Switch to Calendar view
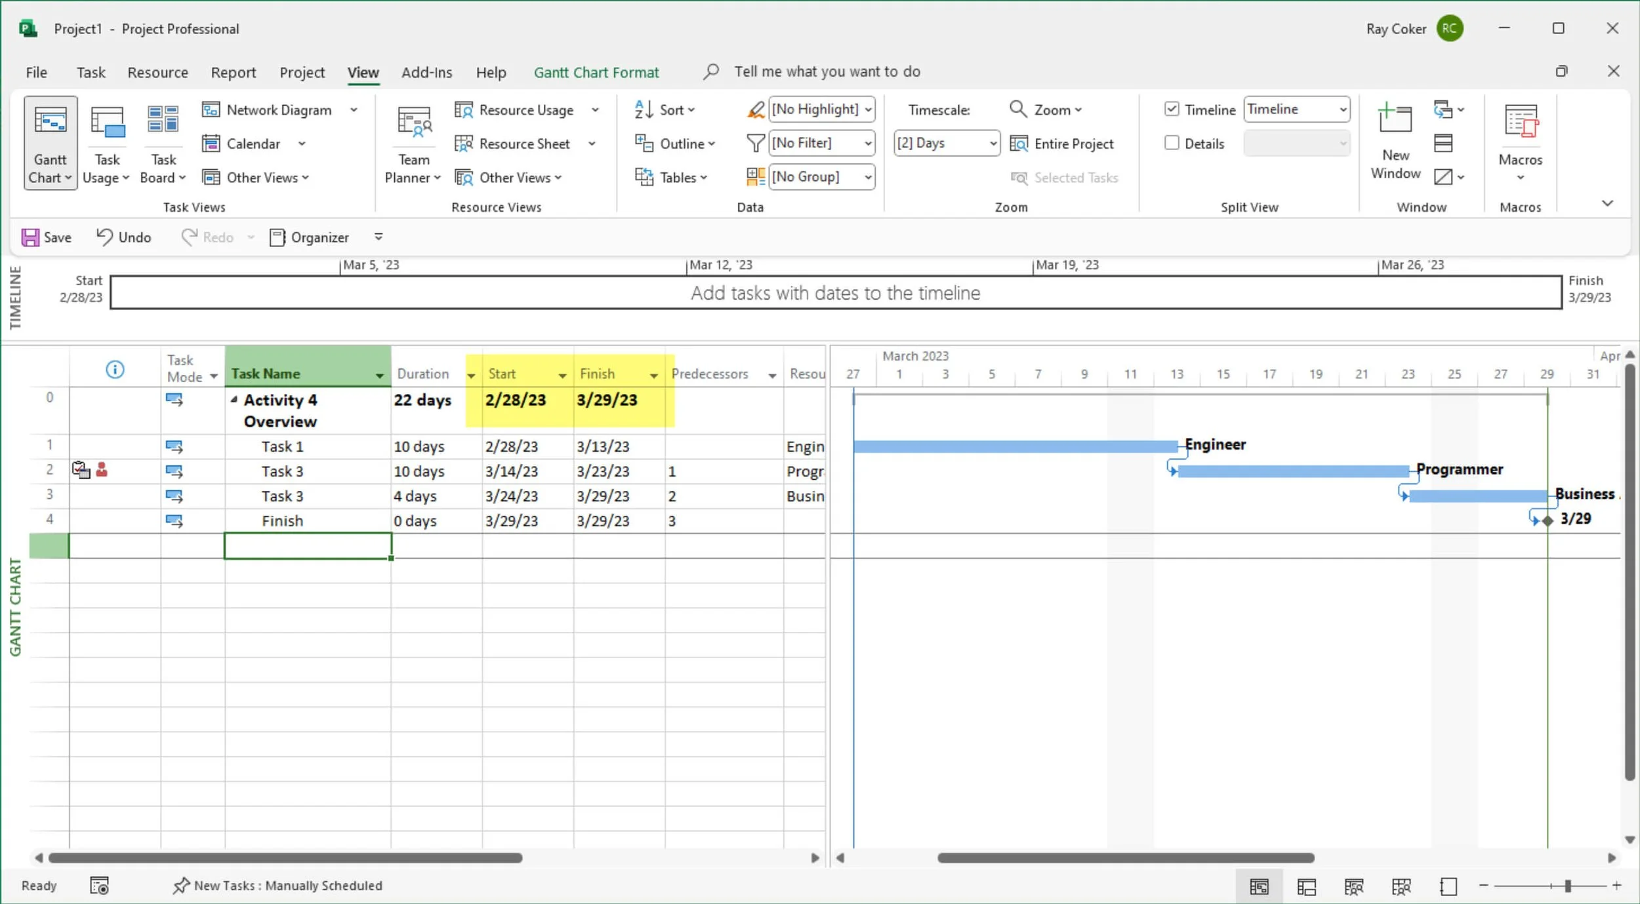Viewport: 1640px width, 904px height. (x=241, y=144)
